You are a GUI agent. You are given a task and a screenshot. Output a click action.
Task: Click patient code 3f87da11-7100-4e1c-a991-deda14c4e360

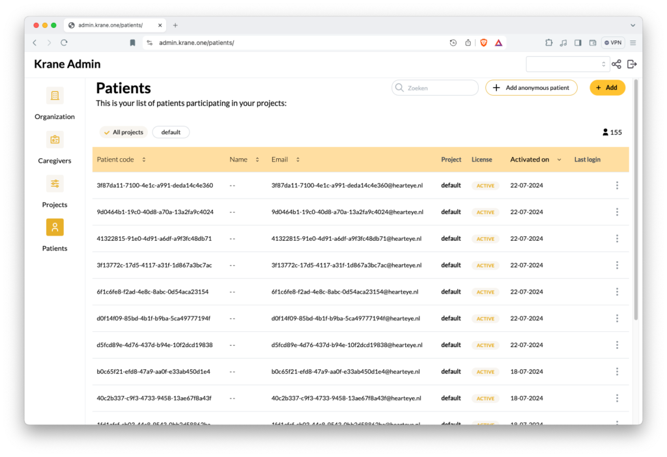tap(155, 186)
